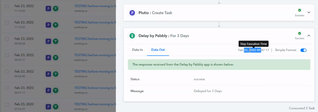Screen dimensions: 318x112
Task: Click the Consumed 5 Task text
Action: (x=302, y=108)
